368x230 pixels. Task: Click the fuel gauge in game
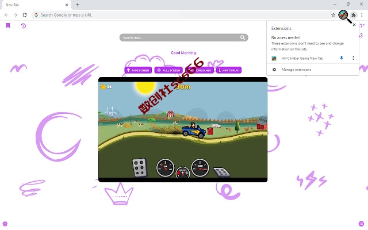183,172
